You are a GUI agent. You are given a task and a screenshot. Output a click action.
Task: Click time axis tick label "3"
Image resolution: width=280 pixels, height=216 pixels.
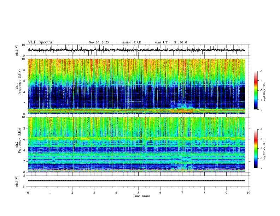[x=94, y=193]
